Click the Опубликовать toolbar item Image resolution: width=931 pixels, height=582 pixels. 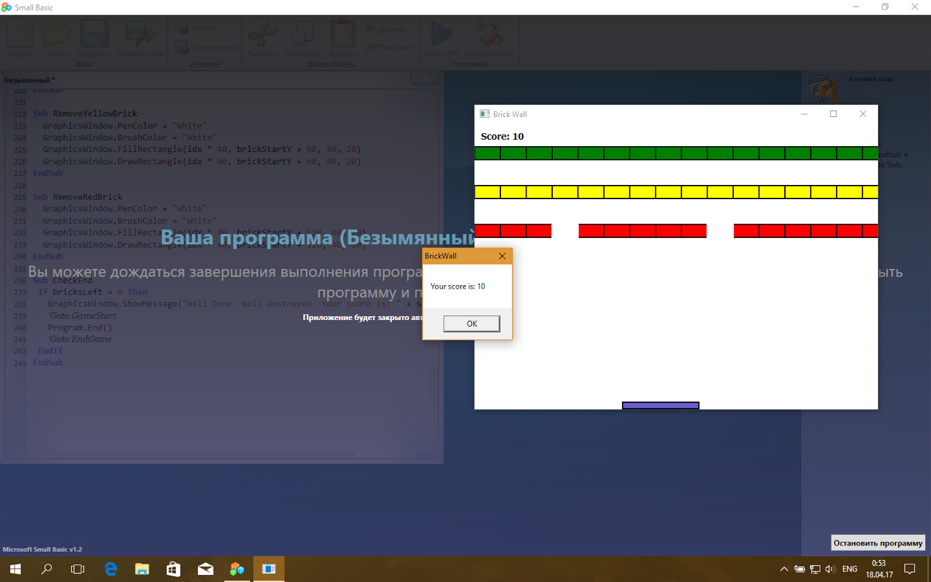206,48
